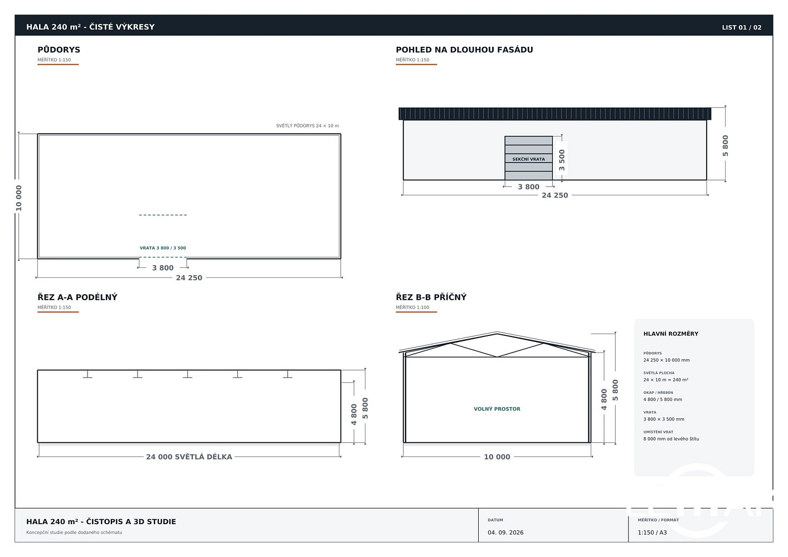Select the "1:150 / A3" scale and format value

coord(652,532)
